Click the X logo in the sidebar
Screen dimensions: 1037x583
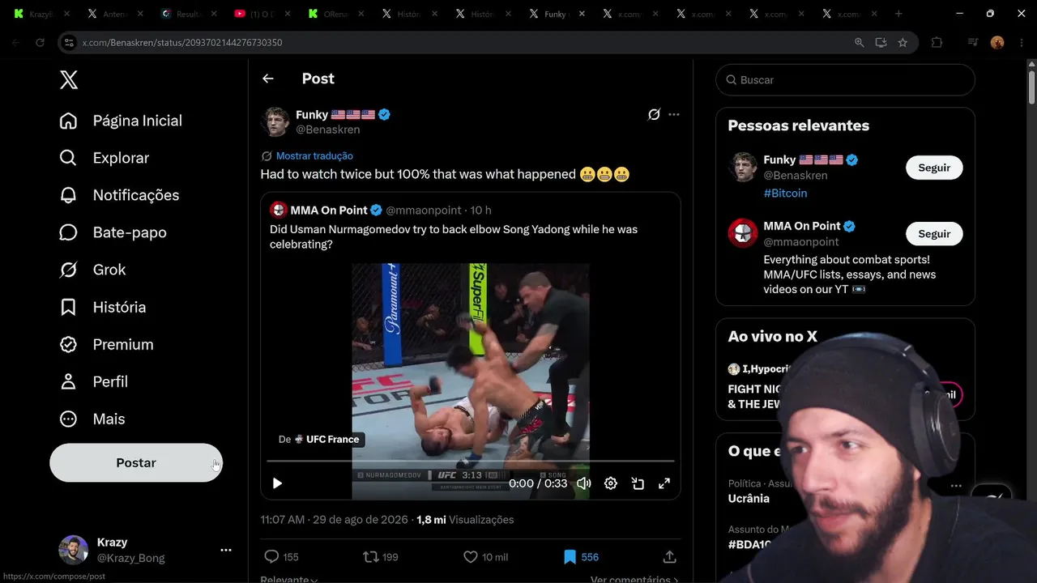pyautogui.click(x=69, y=79)
